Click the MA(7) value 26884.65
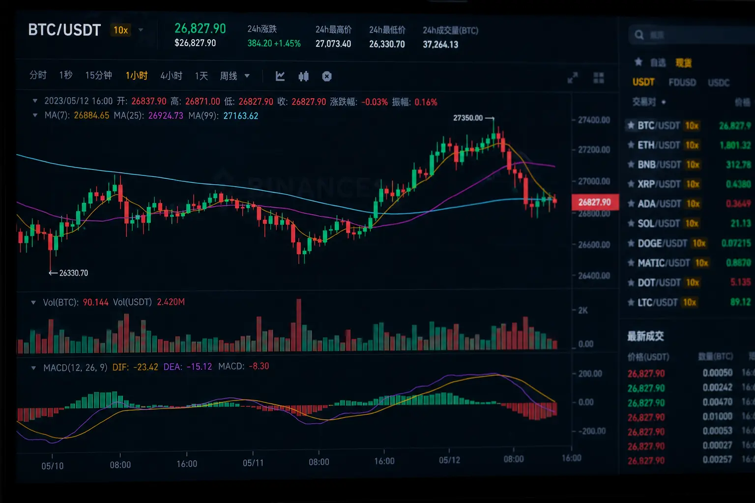Screen dimensions: 755x503 91,115
